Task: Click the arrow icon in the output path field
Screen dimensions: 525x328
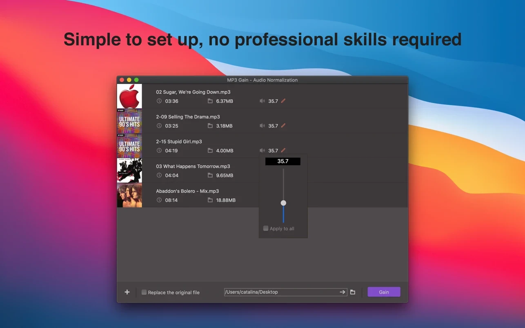Action: tap(343, 292)
